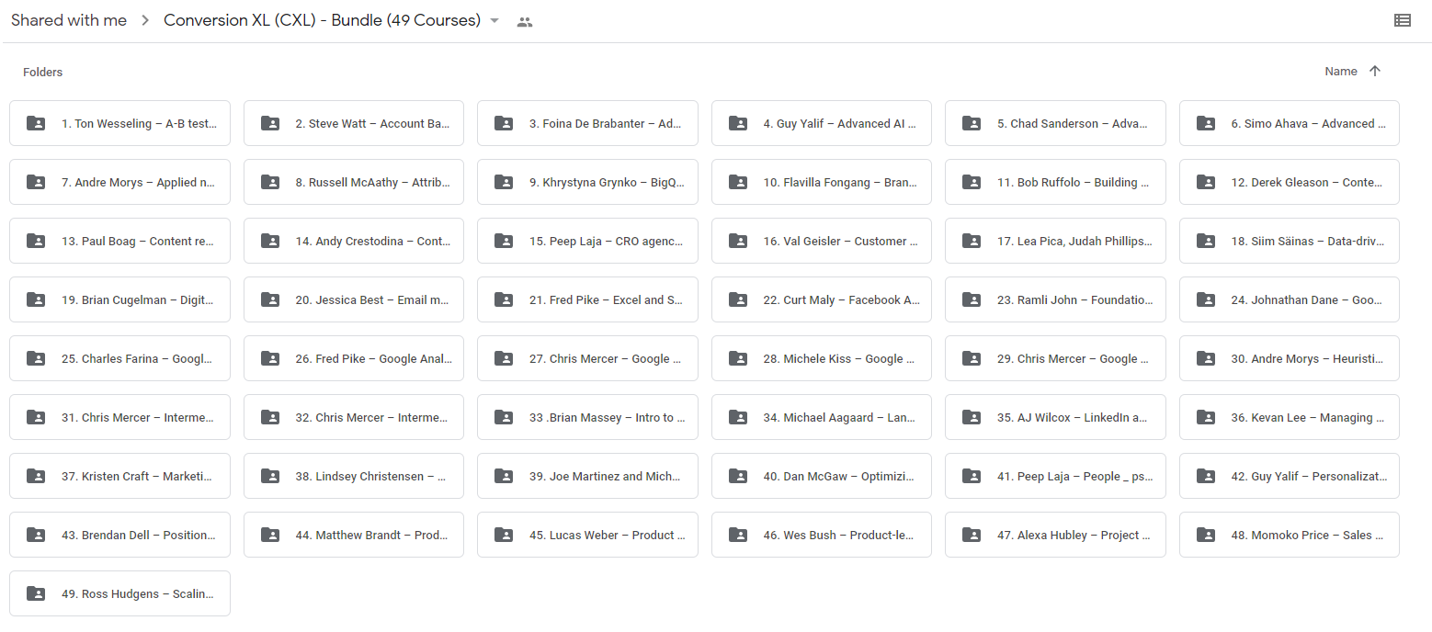
Task: Select 30. Andre Morys Heuristic folder
Action: pyautogui.click(x=1308, y=359)
